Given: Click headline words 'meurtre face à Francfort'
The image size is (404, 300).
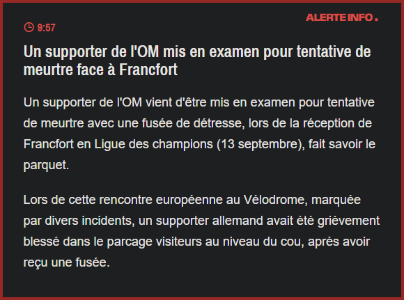Looking at the screenshot, I should (x=100, y=70).
